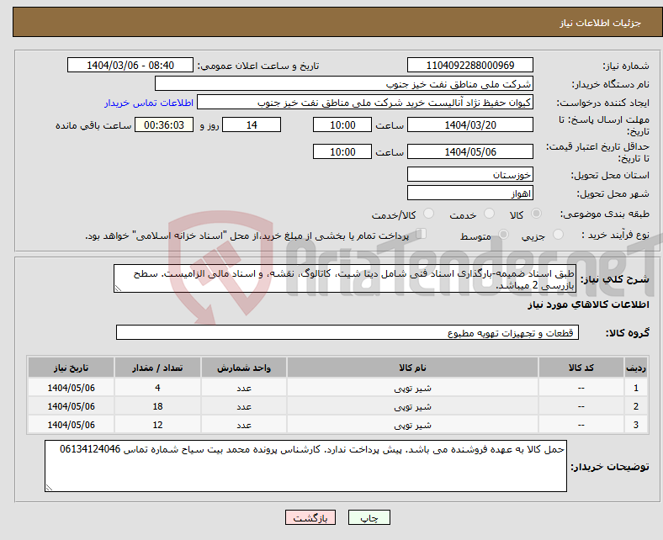Select the کالا radio button
663x540 pixels.
(537, 215)
